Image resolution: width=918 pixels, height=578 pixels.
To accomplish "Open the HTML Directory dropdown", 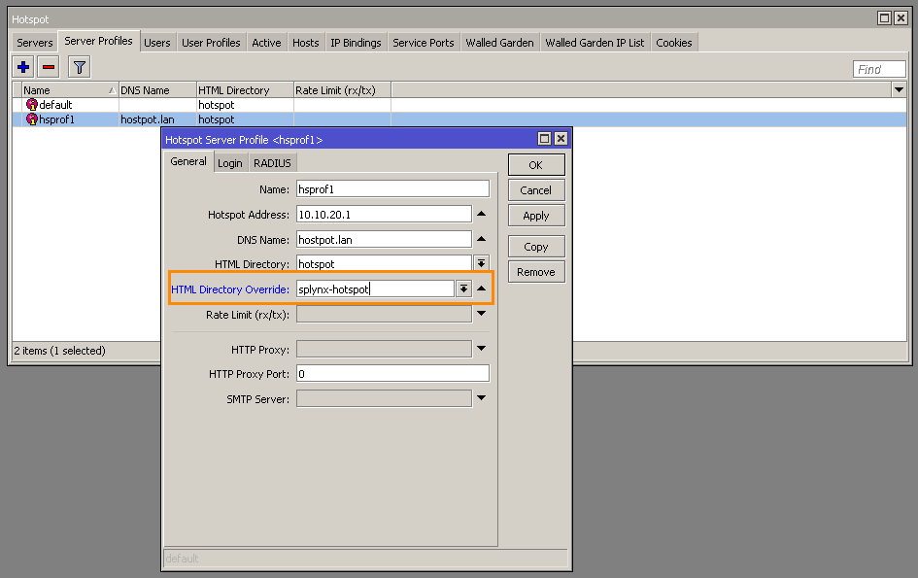I will [x=481, y=264].
